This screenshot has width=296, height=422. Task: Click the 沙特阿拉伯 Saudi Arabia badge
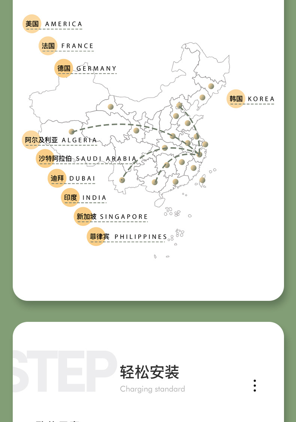[x=55, y=158]
